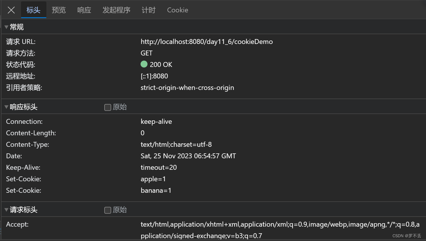This screenshot has height=241, width=426.
Task: Click the Set-Cookie value apple=1
Action: [153, 179]
